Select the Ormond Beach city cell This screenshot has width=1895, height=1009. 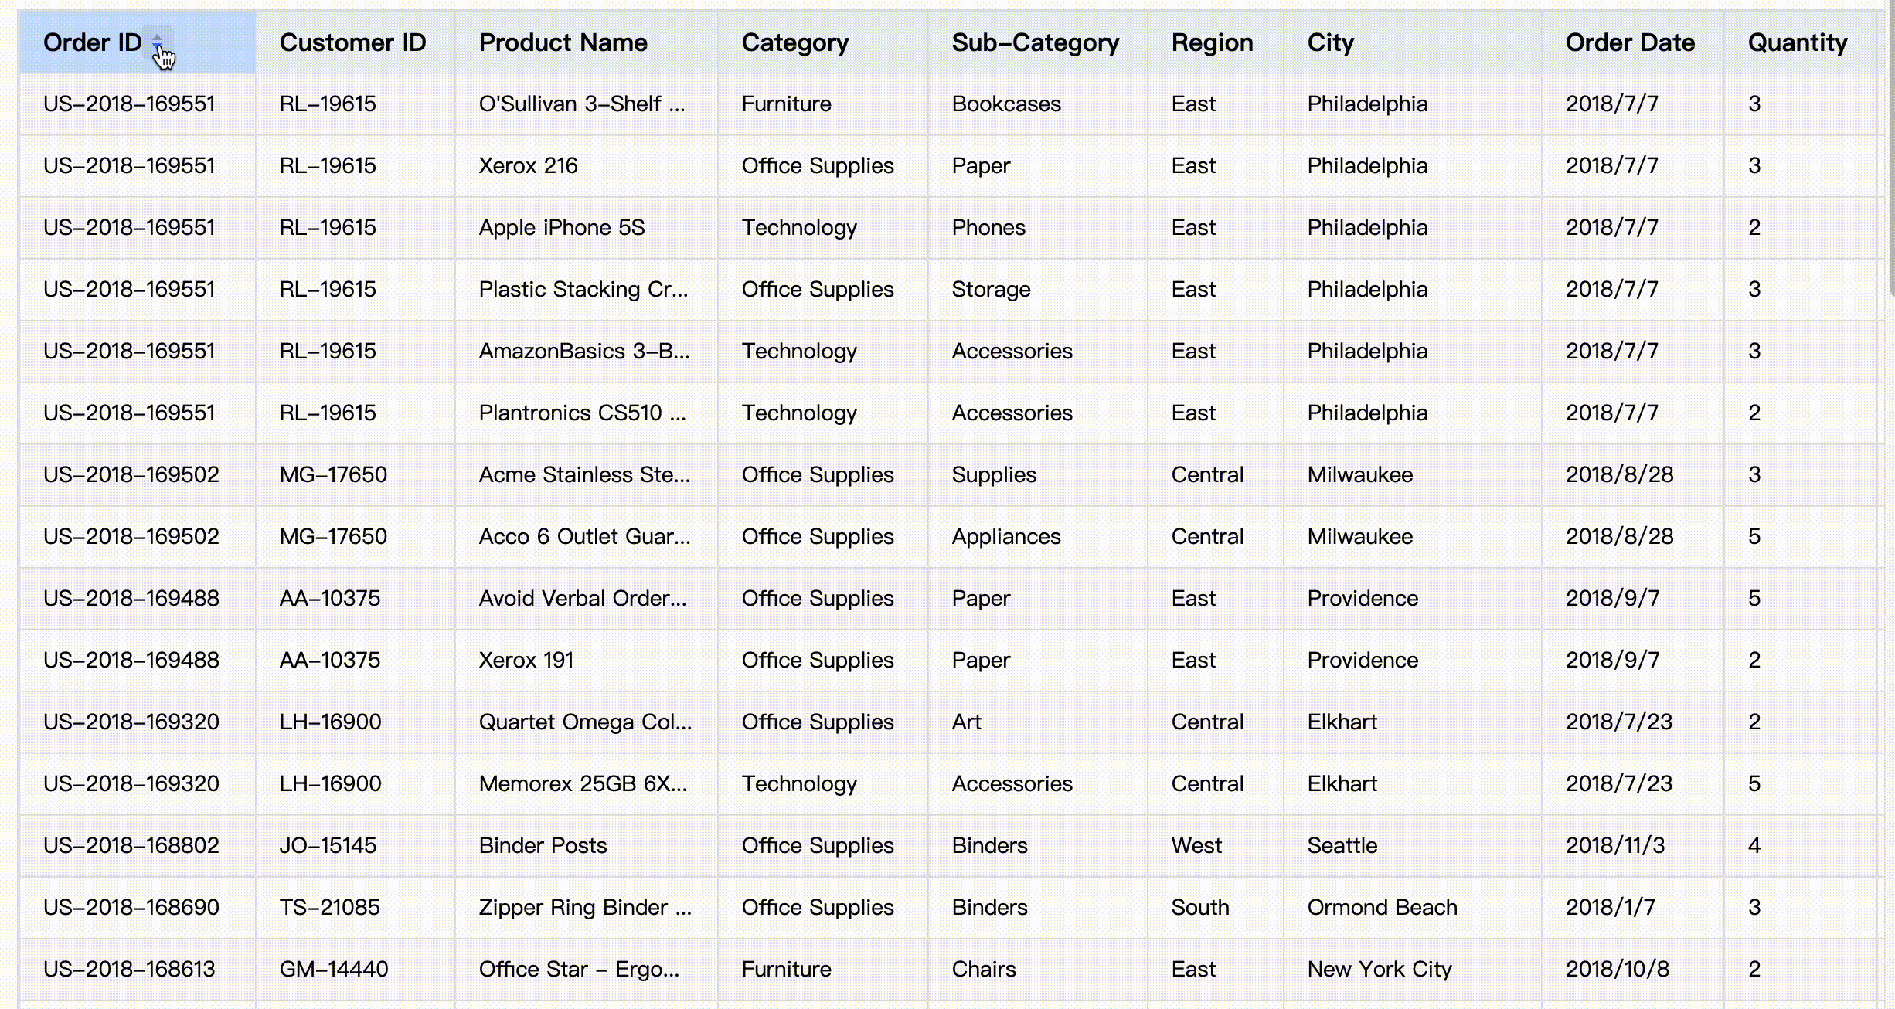pos(1382,907)
